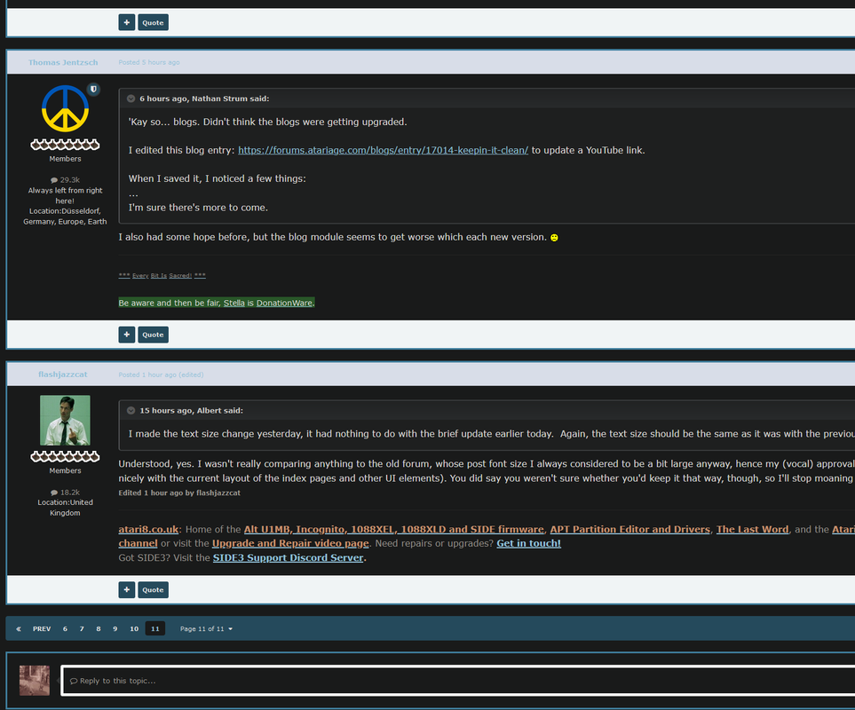Click flashjazzcat's rank pips icon

pos(65,456)
